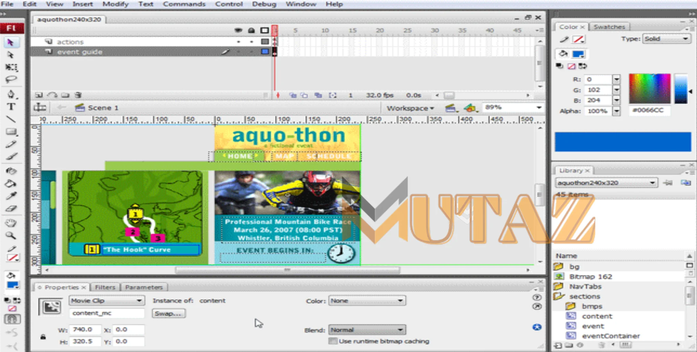697x352 pixels.
Task: Choose the Paint Bucket tool
Action: coord(11,184)
